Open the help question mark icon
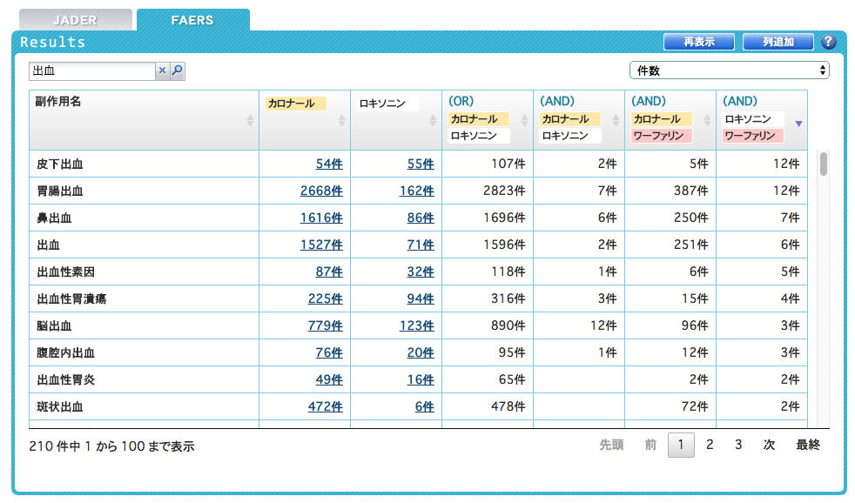Viewport: 855px width, 503px height. pos(828,42)
